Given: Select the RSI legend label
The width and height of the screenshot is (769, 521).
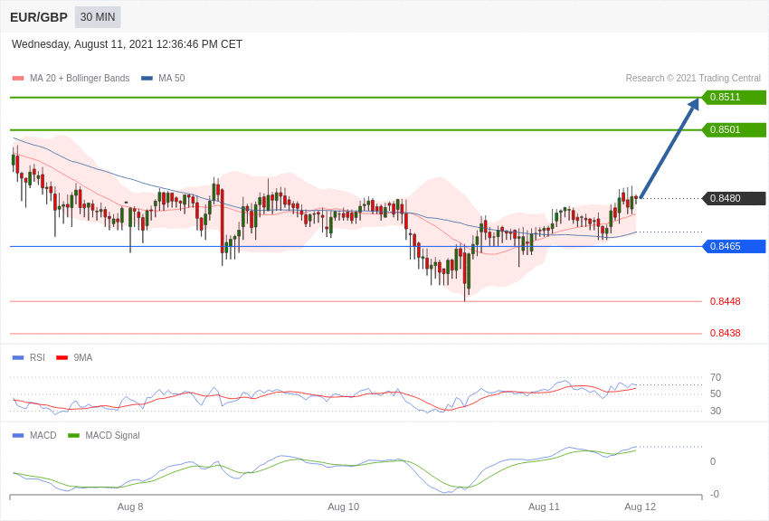Looking at the screenshot, I should (x=37, y=358).
